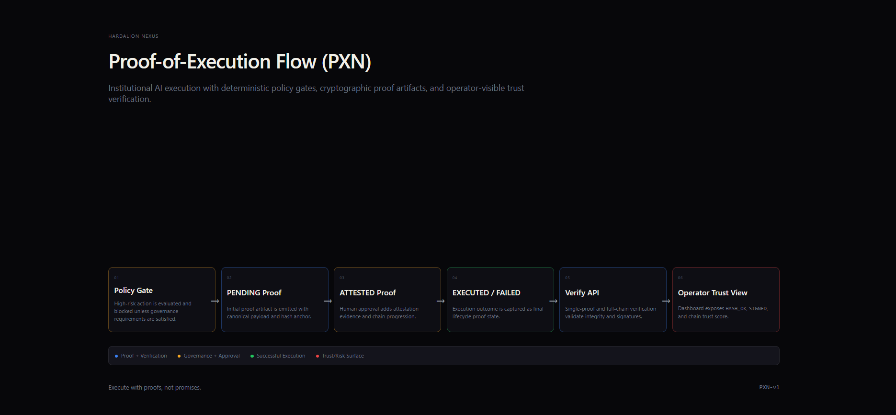Click the arrow after Verify API
The image size is (896, 415).
point(666,301)
